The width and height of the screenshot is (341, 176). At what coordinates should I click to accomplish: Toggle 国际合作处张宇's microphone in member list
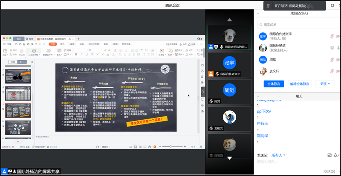click(332, 36)
